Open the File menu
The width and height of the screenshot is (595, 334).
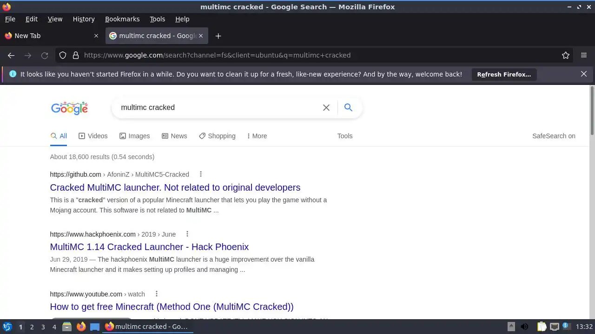pyautogui.click(x=10, y=19)
